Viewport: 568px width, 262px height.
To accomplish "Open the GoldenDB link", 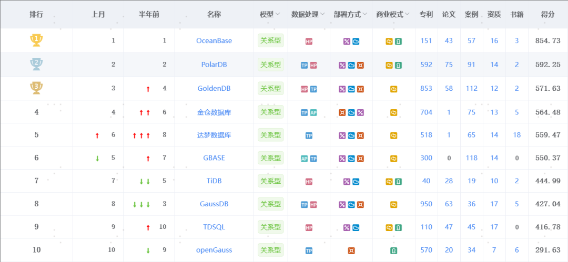I will coord(214,88).
